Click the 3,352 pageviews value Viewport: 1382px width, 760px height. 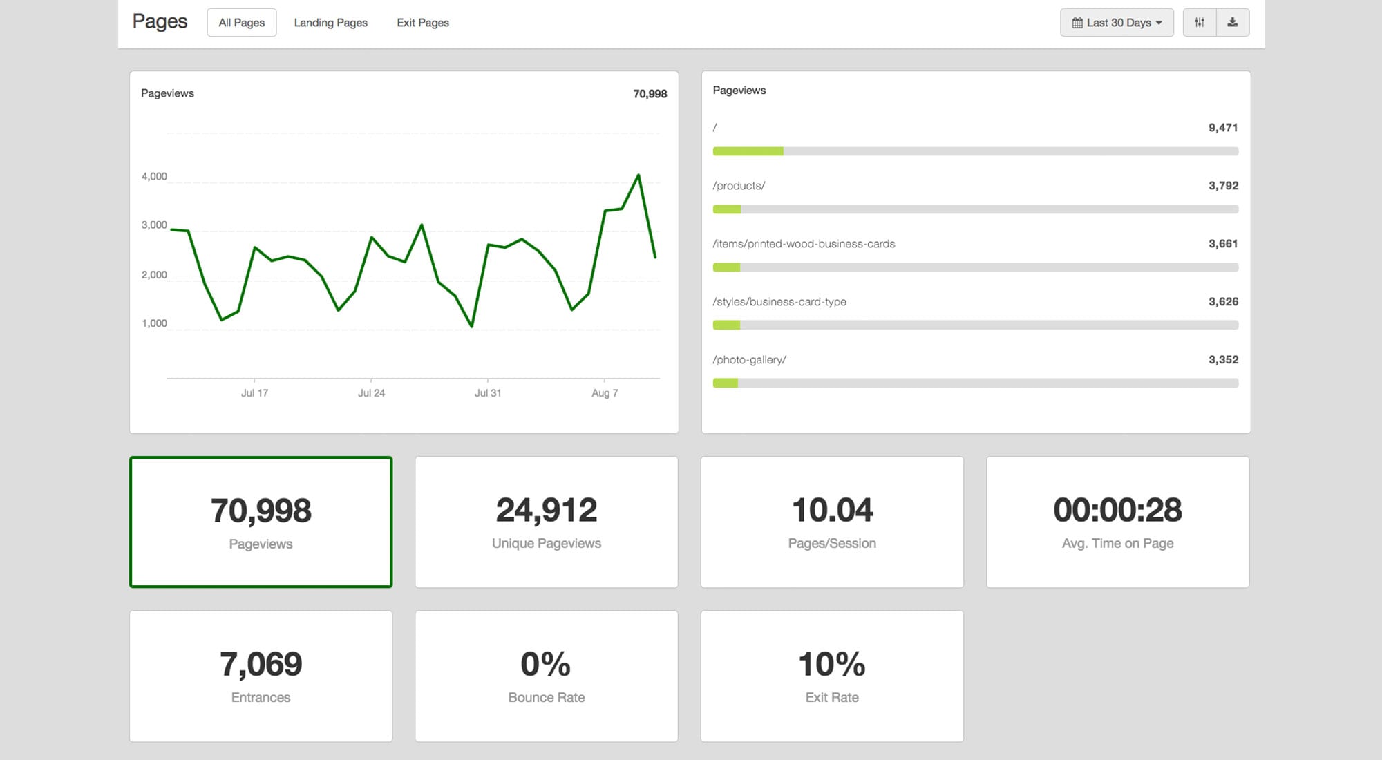point(1223,360)
